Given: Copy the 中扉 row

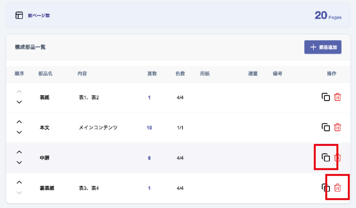Looking at the screenshot, I should click(x=325, y=158).
